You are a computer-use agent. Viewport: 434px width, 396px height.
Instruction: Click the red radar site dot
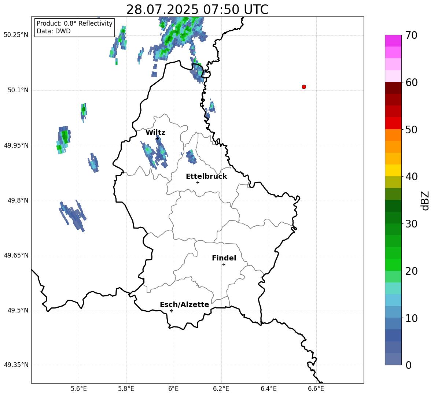click(304, 87)
